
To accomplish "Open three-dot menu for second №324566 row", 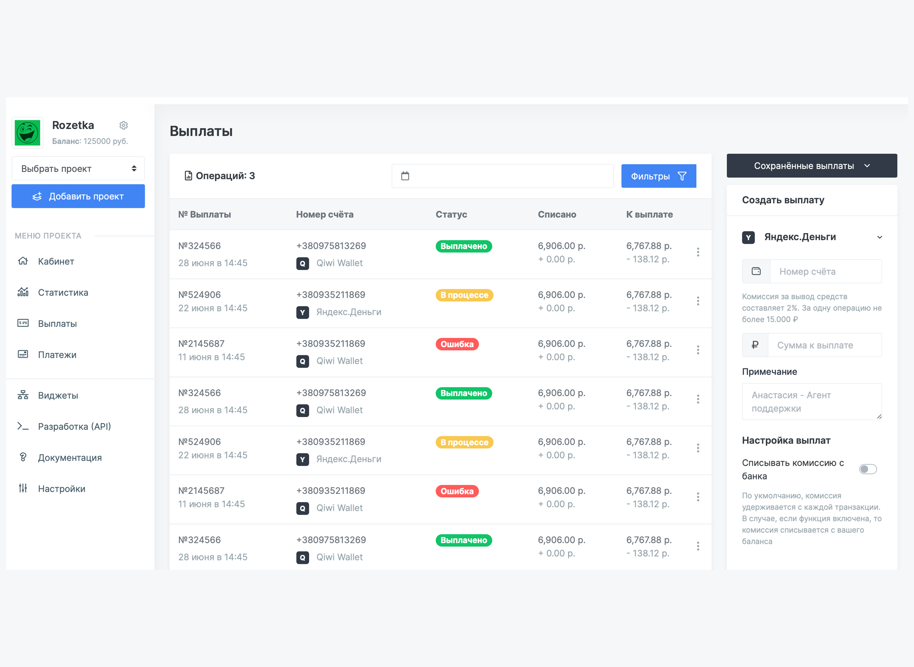I will (x=698, y=399).
